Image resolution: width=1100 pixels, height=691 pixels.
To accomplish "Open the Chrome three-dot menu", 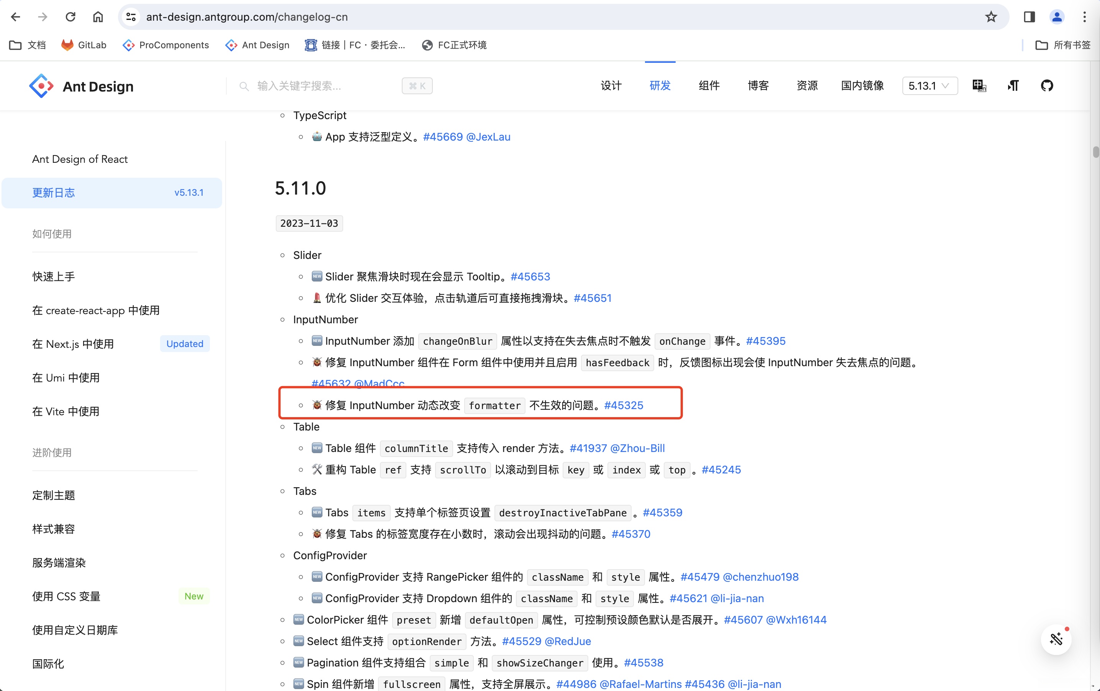I will 1084,17.
